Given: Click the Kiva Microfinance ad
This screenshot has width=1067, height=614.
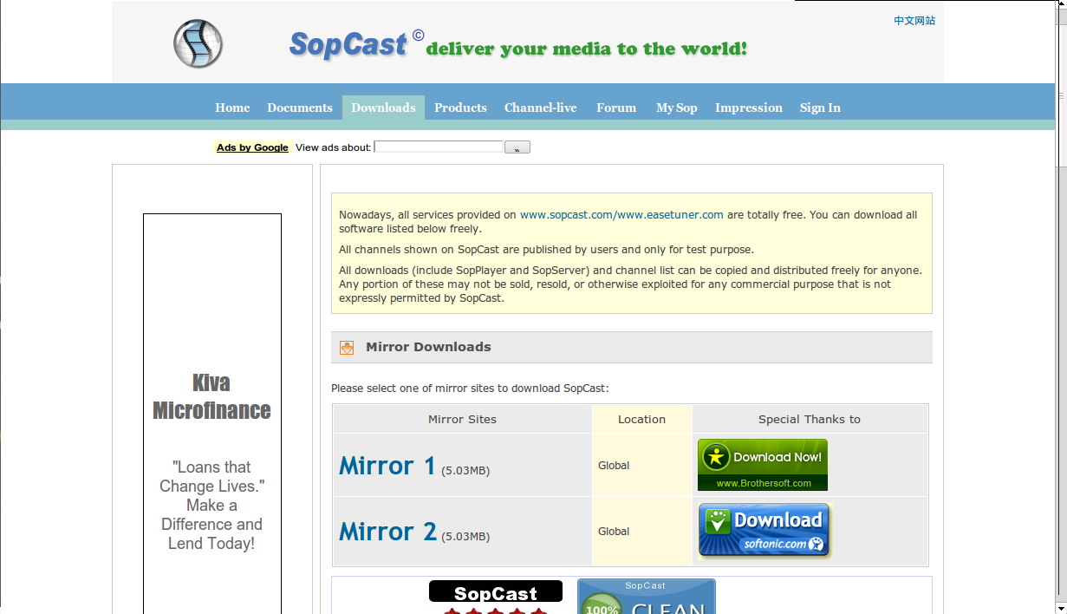Looking at the screenshot, I should (212, 414).
